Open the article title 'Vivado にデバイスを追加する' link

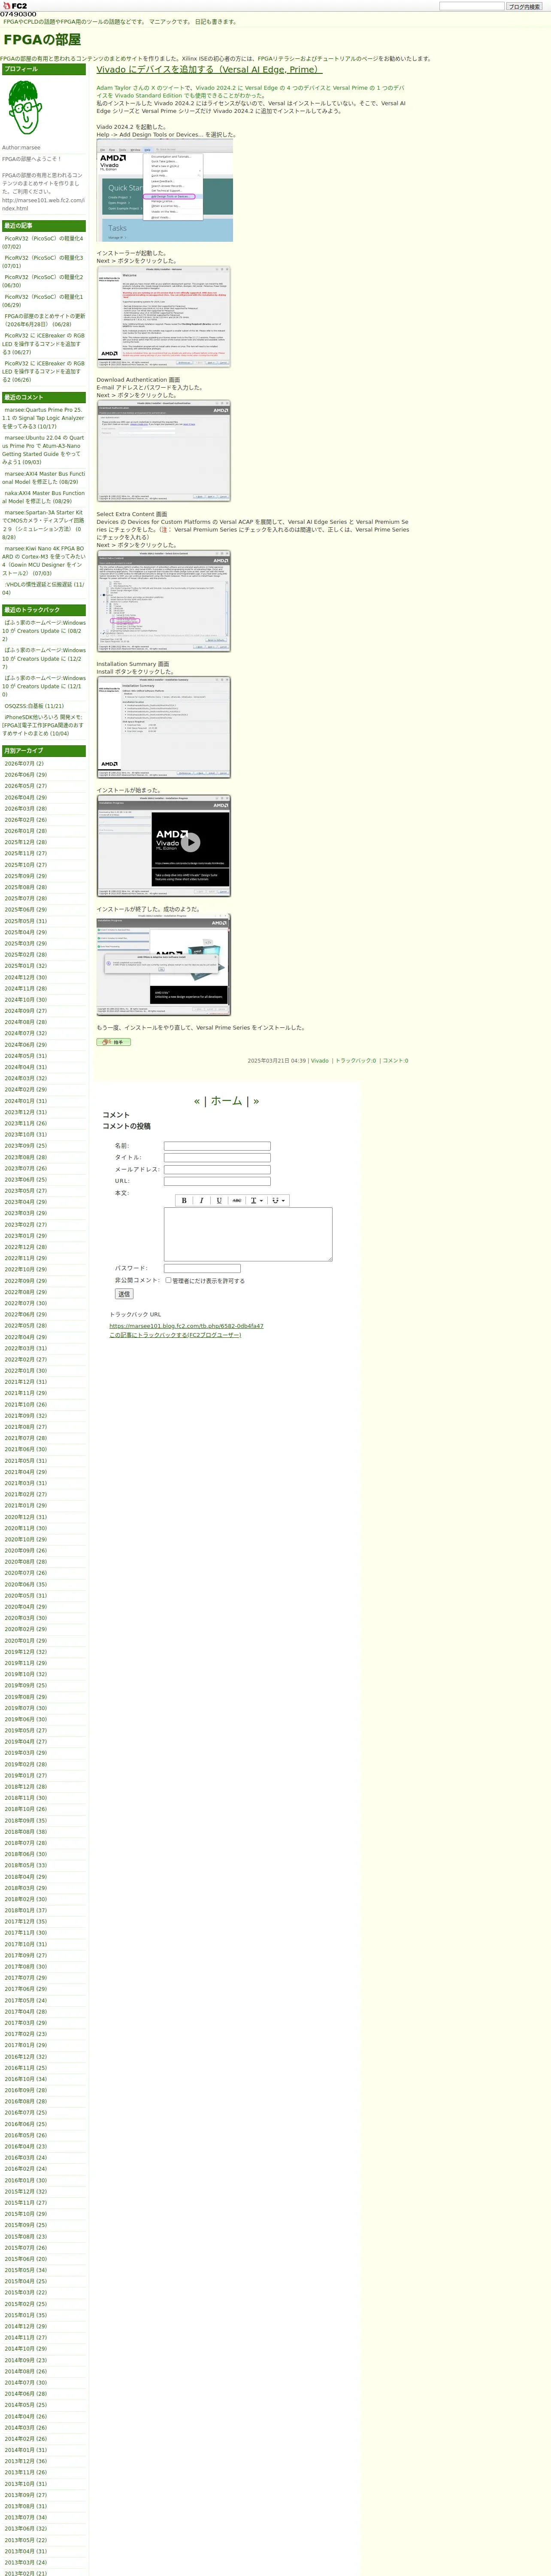209,70
